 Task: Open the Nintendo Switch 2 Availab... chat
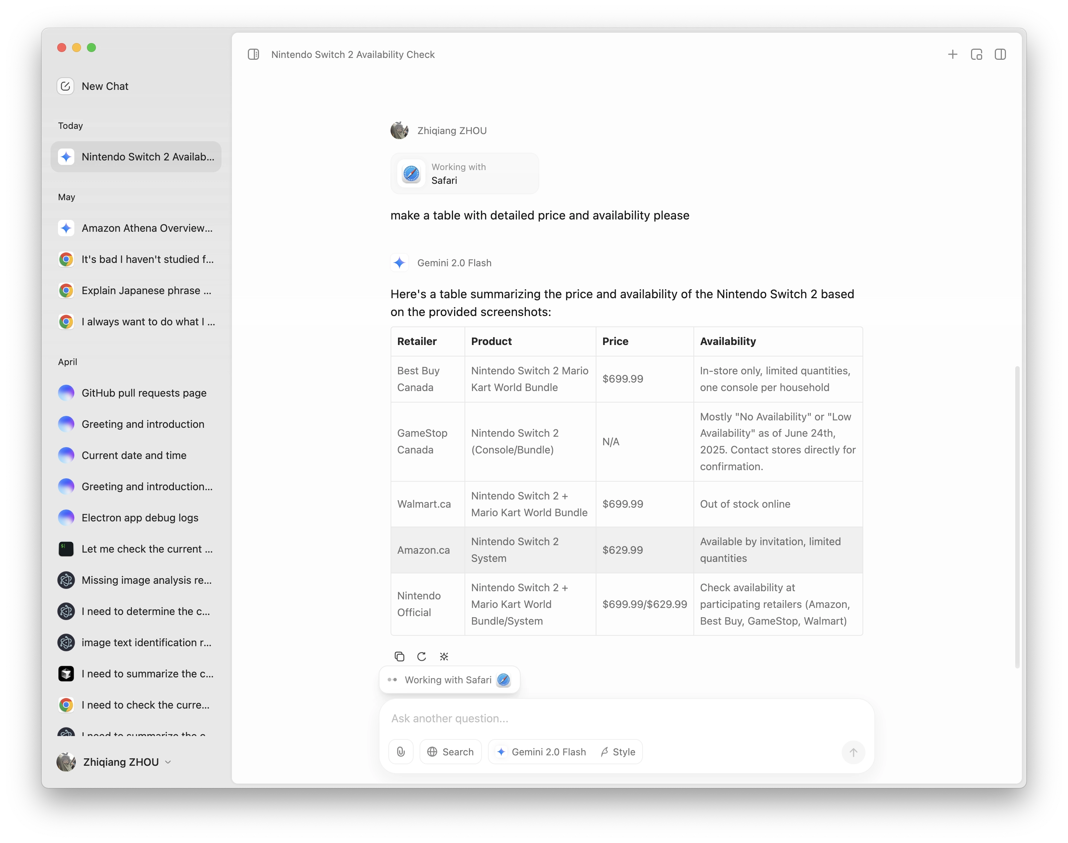click(136, 157)
